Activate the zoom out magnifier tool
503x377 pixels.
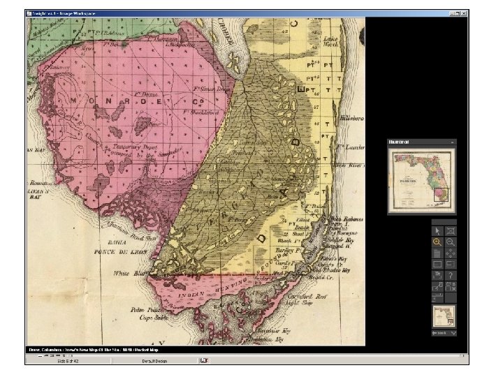(x=451, y=242)
